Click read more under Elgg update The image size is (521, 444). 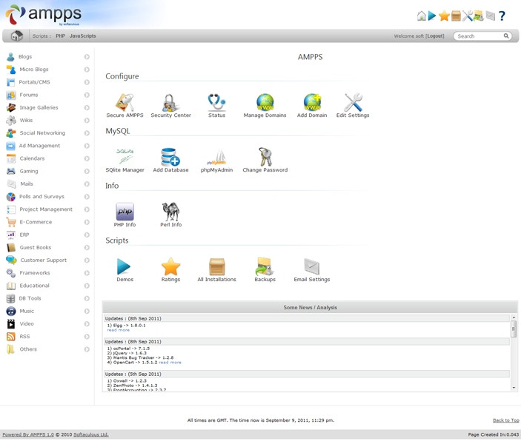click(x=119, y=330)
